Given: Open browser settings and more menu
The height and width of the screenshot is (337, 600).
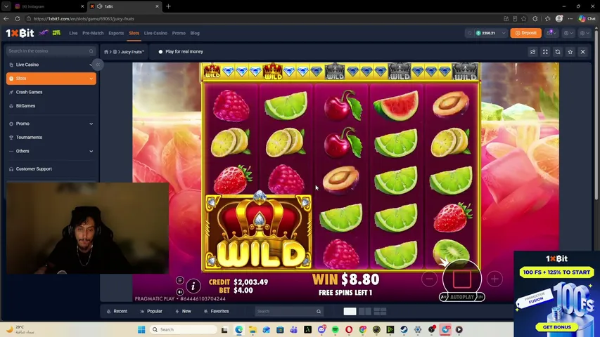Looking at the screenshot, I should pyautogui.click(x=570, y=19).
